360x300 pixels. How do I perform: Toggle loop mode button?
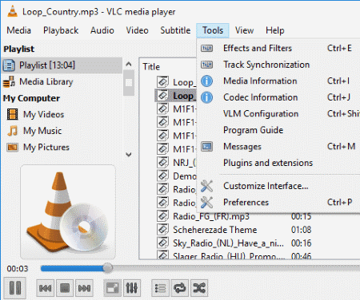coord(180,288)
